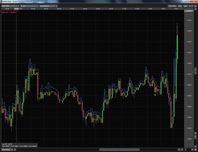198x152 pixels.
Task: Click horizontal zoom out minus button
Action: pyautogui.click(x=182, y=149)
